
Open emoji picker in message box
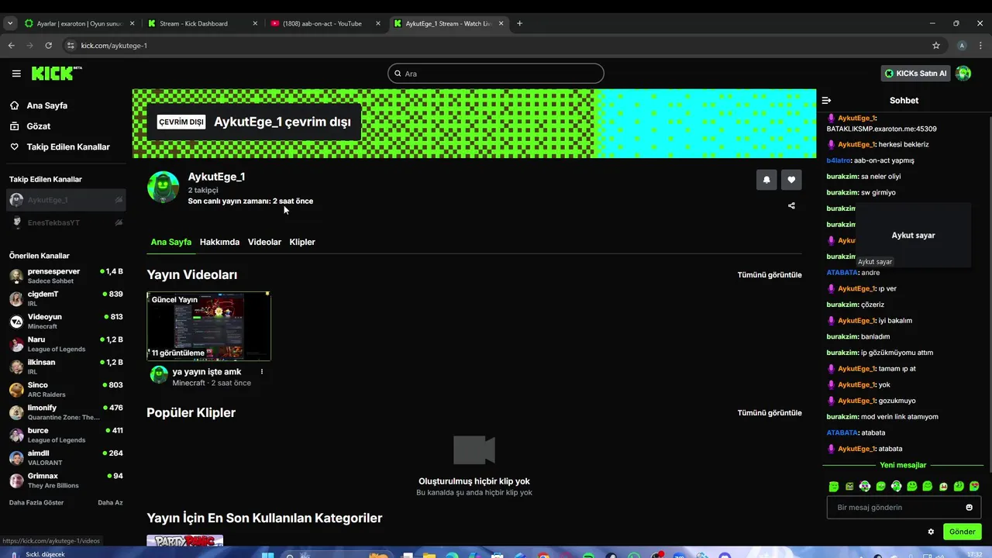pos(969,508)
